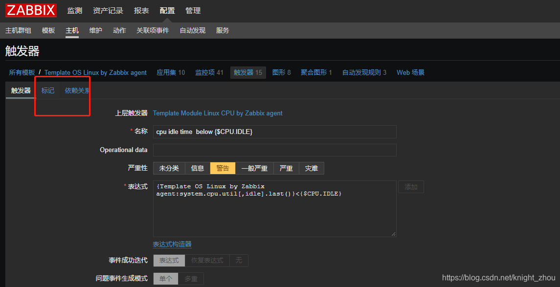Set severity to 警告
The image size is (560, 287).
(223, 168)
